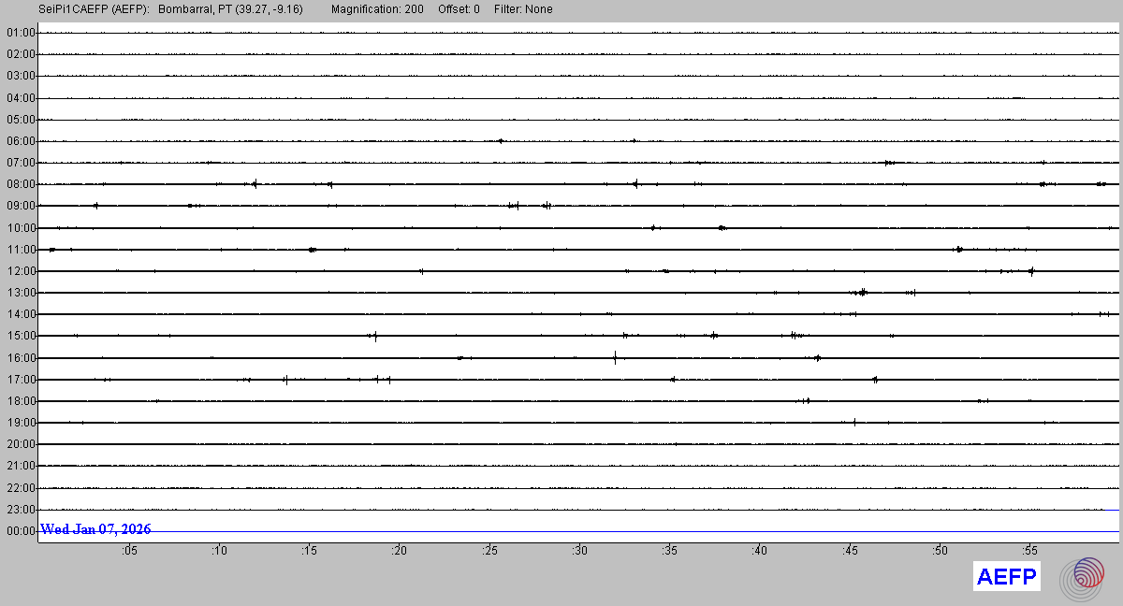Click the :30 minute axis tick label
The image size is (1123, 606).
point(579,551)
